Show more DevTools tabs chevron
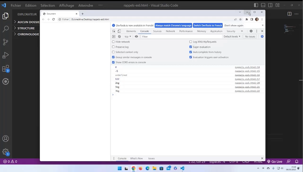Screen dimensions: 303x172 click(x=242, y=31)
